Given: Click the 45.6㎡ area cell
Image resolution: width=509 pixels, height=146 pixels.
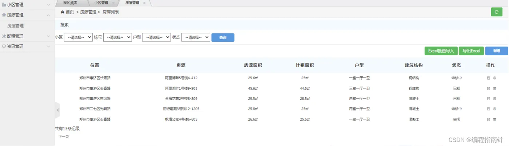Looking at the screenshot, I should [253, 88].
